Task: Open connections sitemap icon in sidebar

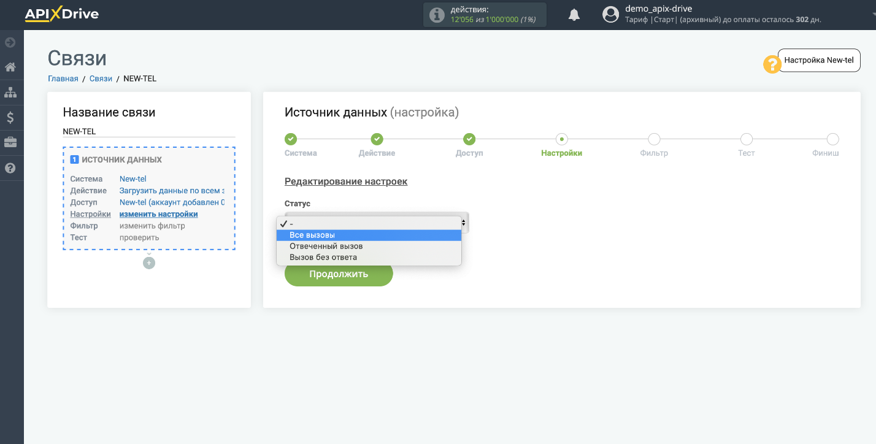Action: [10, 93]
